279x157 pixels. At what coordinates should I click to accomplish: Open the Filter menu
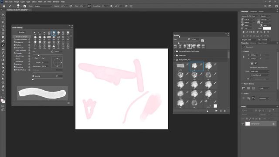point(40,2)
